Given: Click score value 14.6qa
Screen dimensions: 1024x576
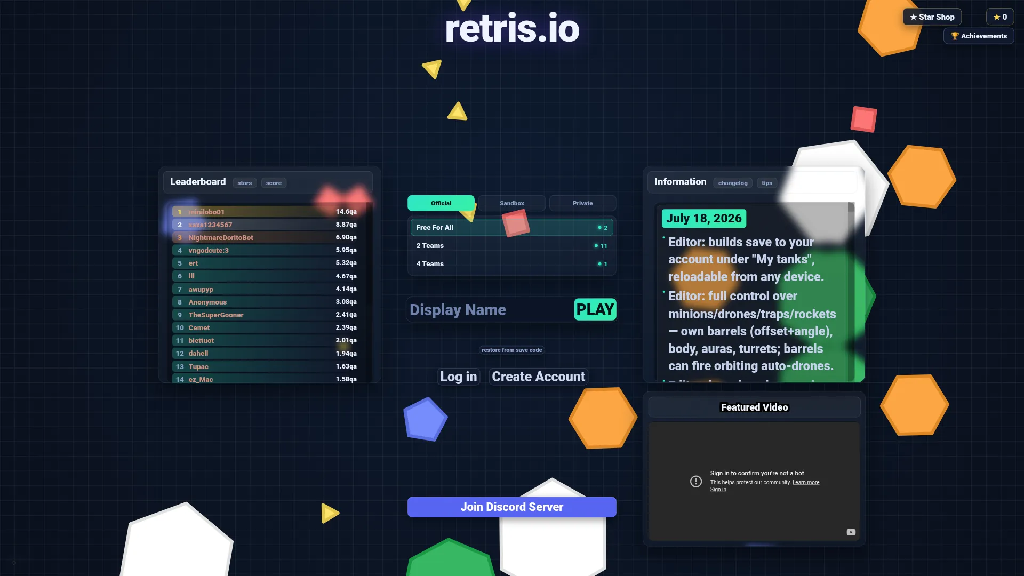Looking at the screenshot, I should pyautogui.click(x=346, y=212).
